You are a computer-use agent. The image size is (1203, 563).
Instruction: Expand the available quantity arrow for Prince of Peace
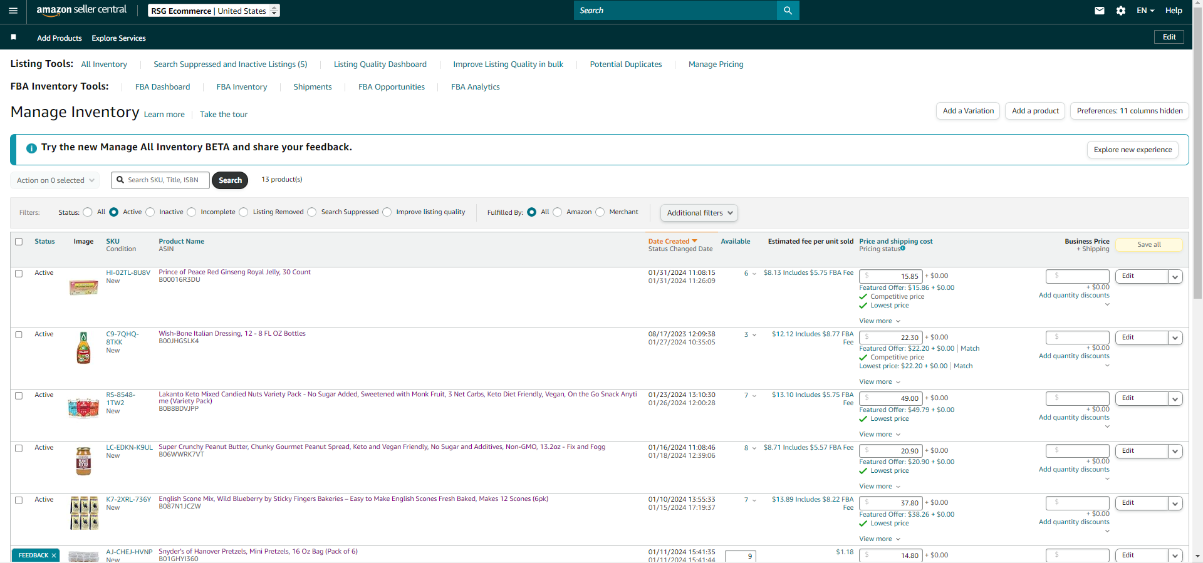[754, 274]
